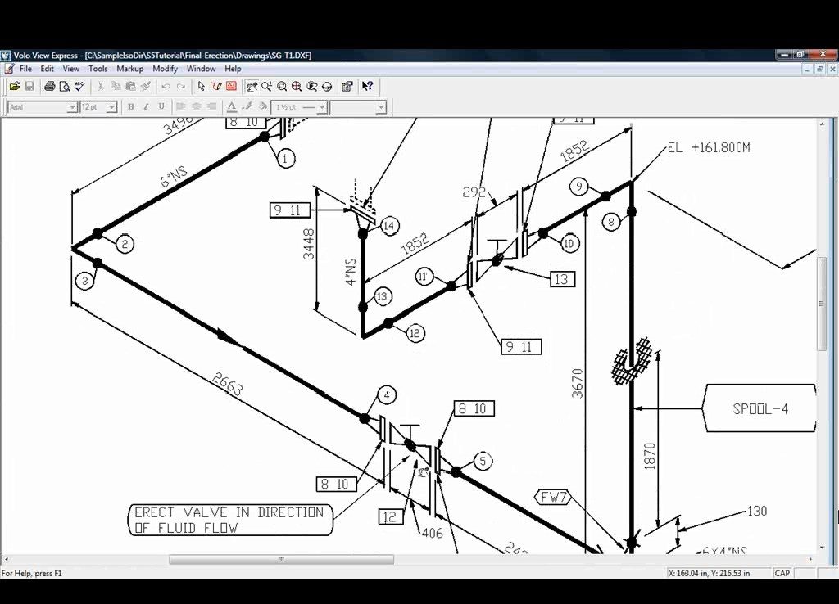Open the View menu
839x604 pixels.
(70, 69)
